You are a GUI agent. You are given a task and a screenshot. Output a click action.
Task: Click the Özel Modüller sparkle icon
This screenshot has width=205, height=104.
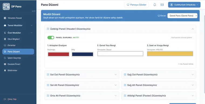point(5,33)
